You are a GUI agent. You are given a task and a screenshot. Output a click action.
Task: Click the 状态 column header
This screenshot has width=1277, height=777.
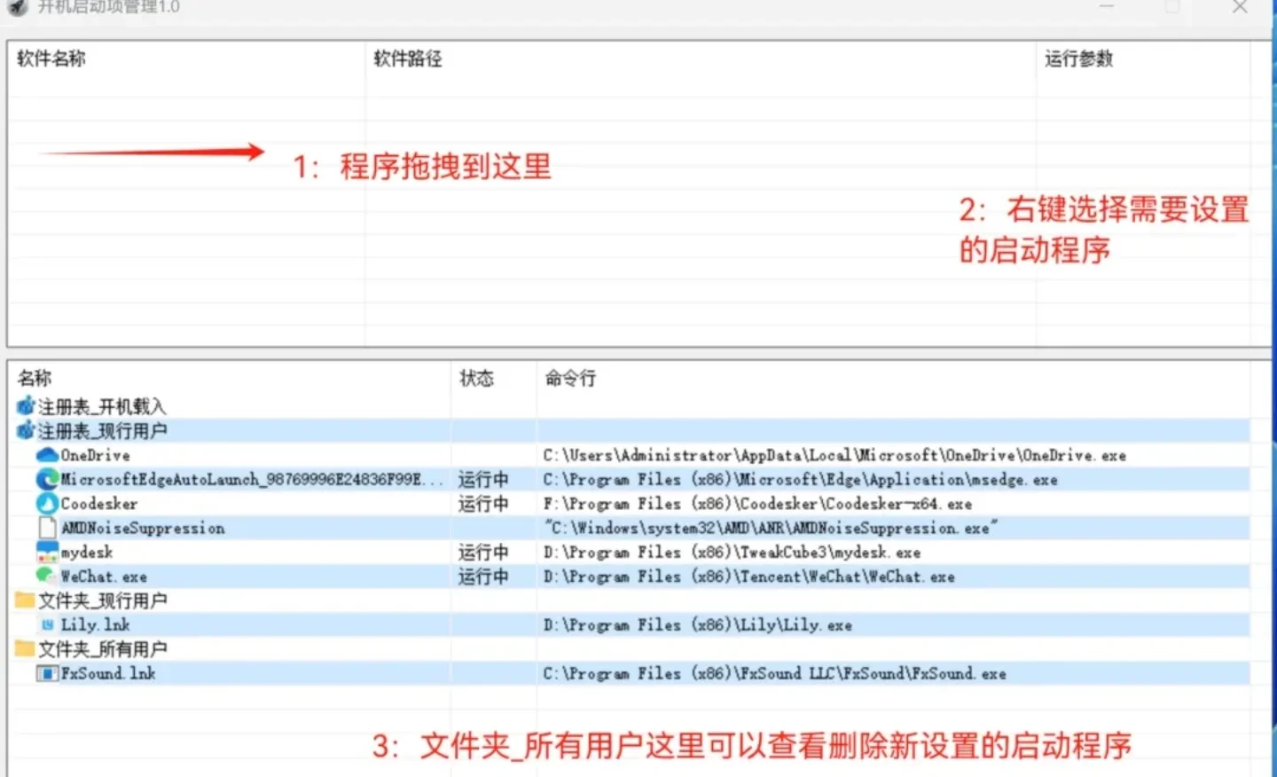pyautogui.click(x=478, y=377)
